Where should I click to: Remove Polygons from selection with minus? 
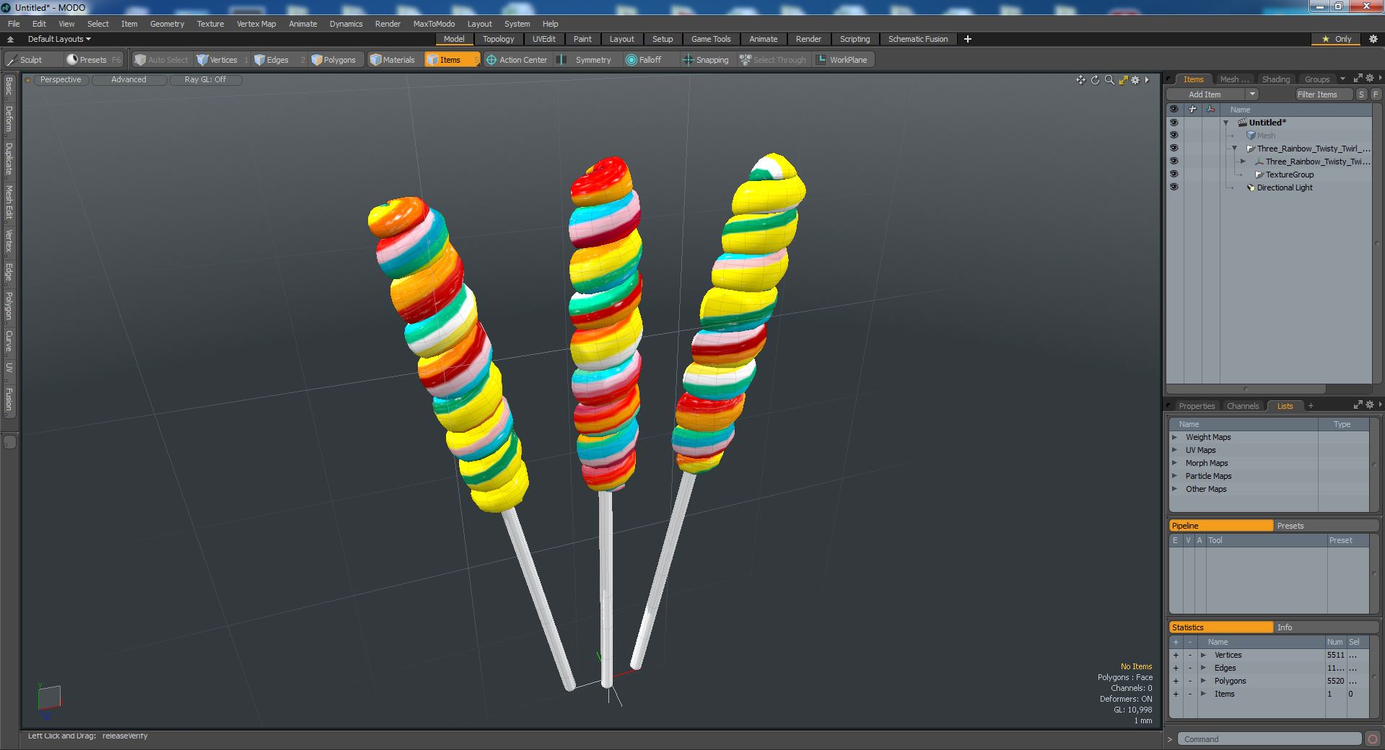[1189, 681]
